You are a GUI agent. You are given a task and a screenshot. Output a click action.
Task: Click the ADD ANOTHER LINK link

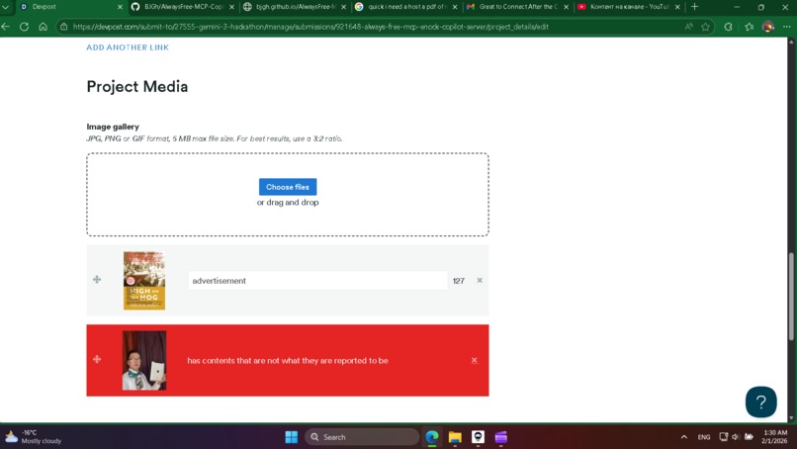pos(128,47)
